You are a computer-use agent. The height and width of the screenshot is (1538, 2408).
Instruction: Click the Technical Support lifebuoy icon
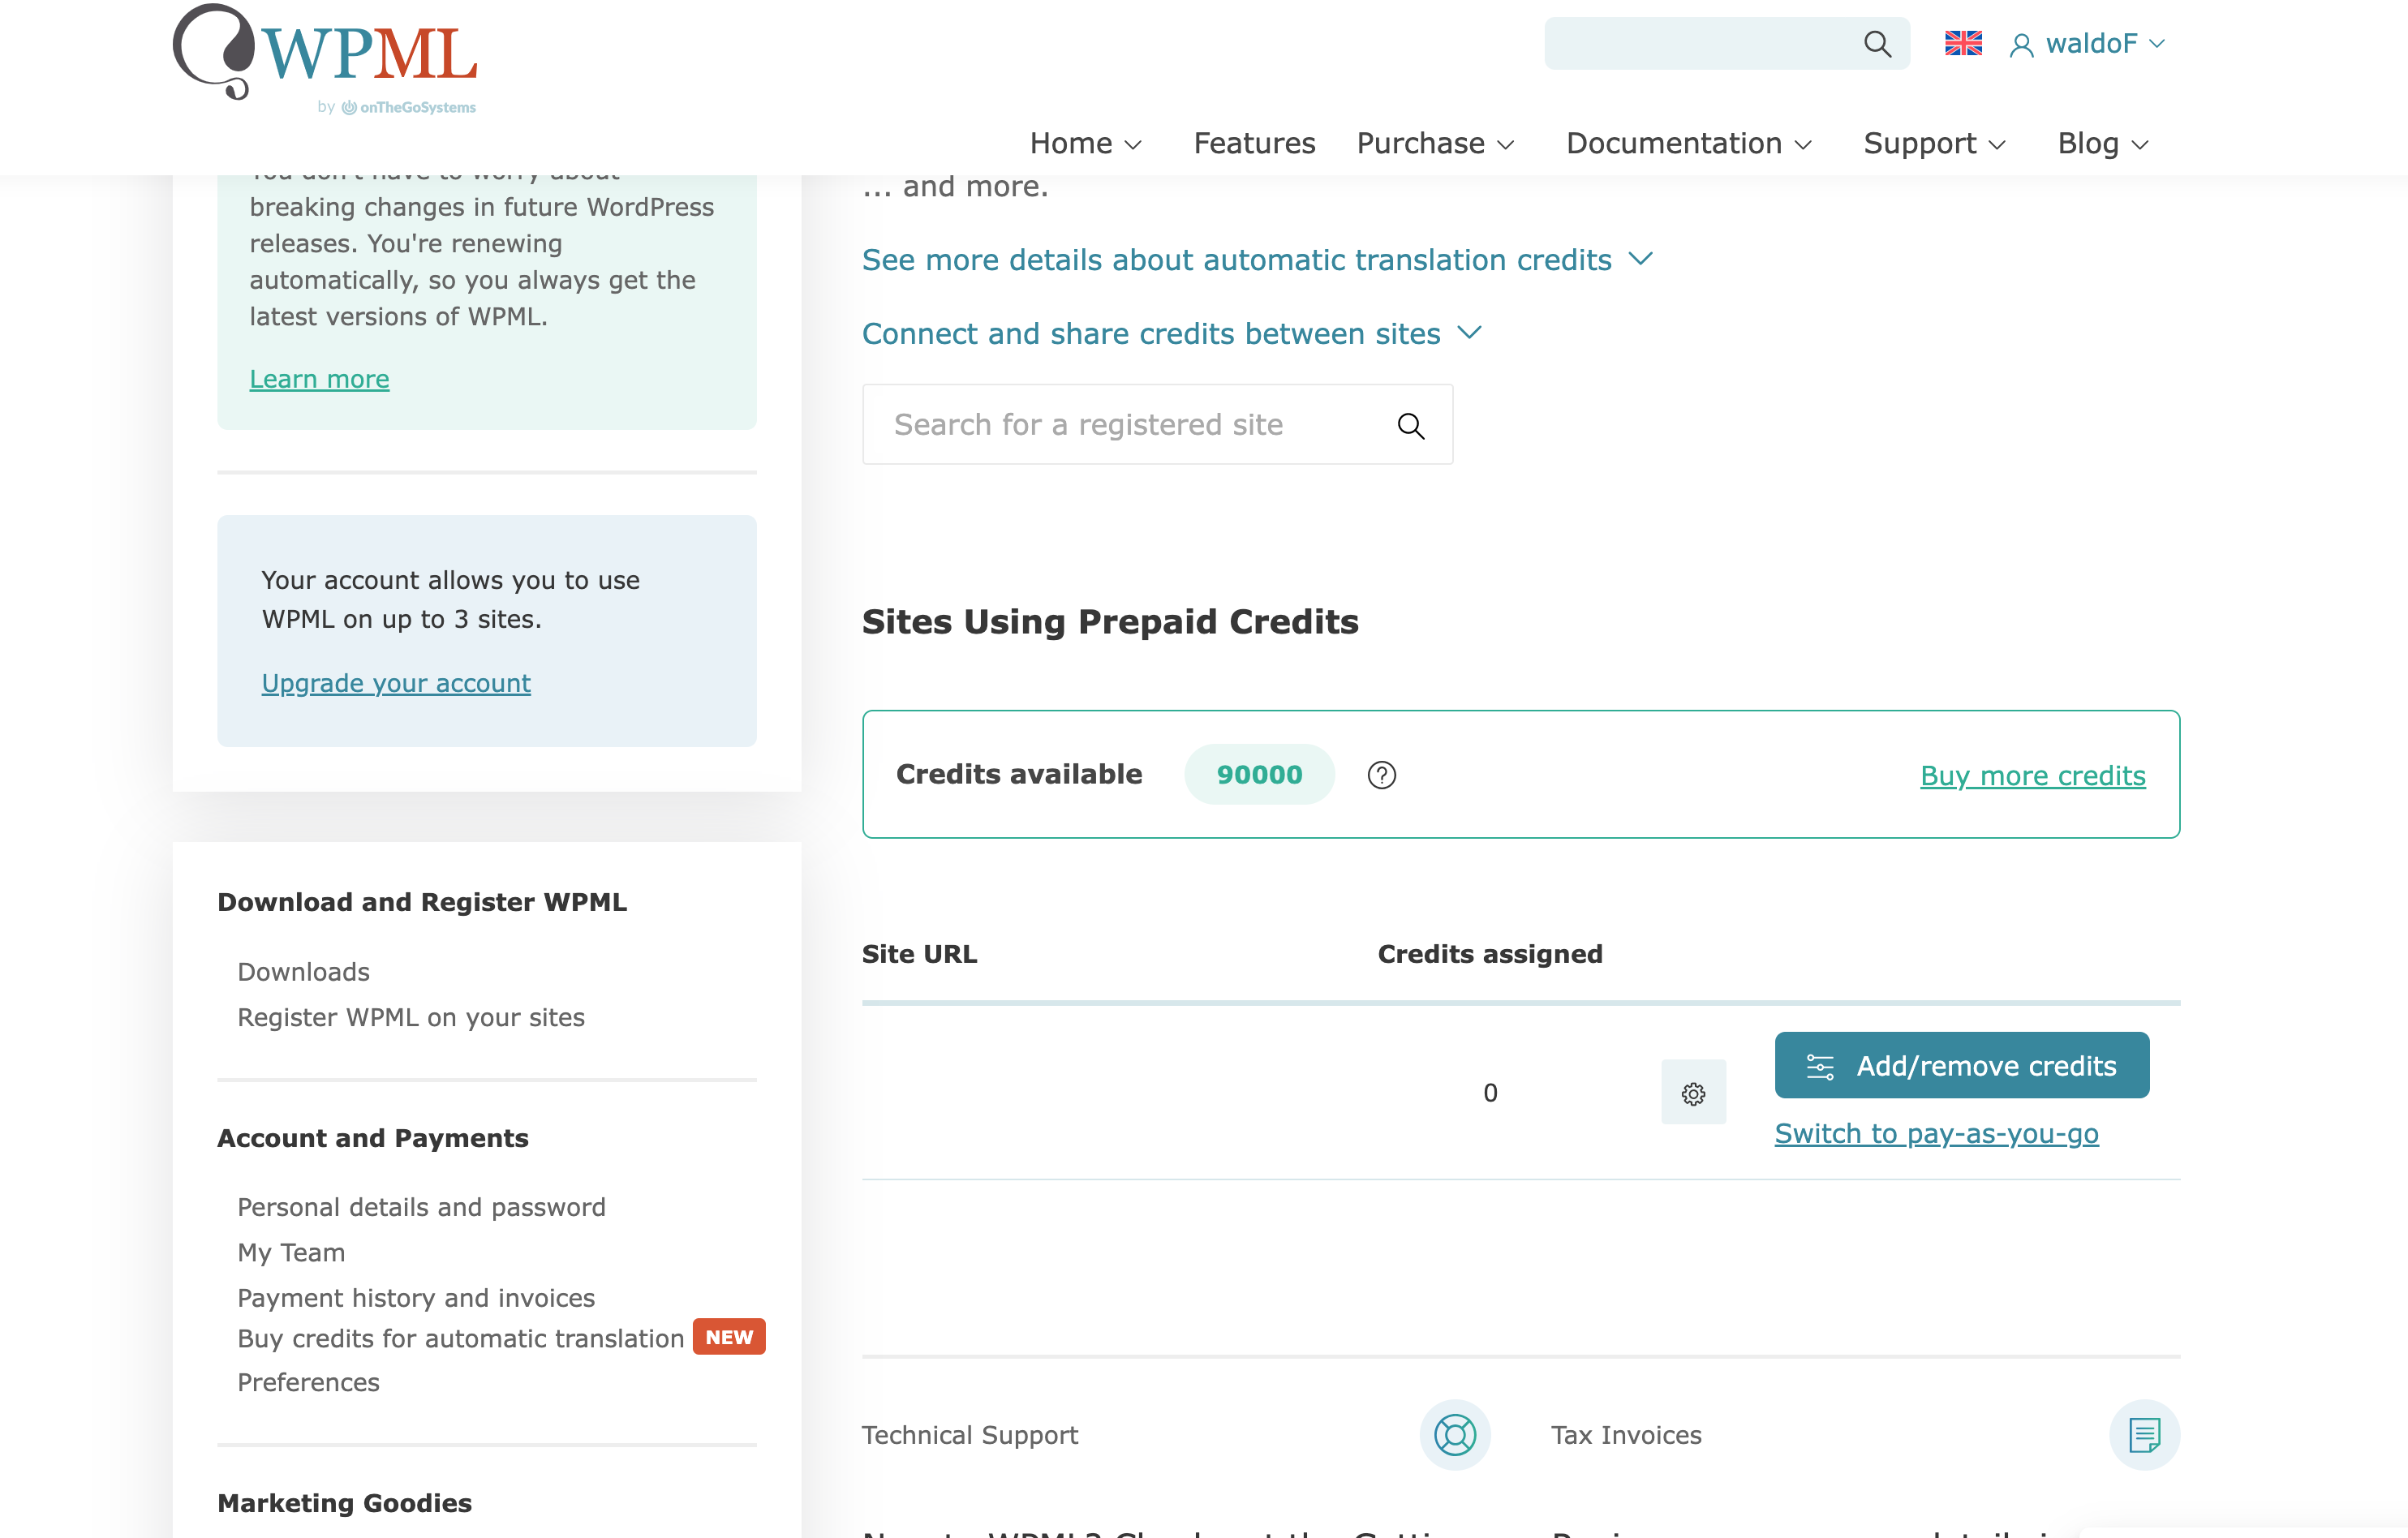[x=1455, y=1435]
